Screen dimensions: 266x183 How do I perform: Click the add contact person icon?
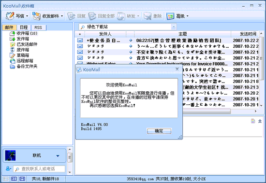(8, 169)
